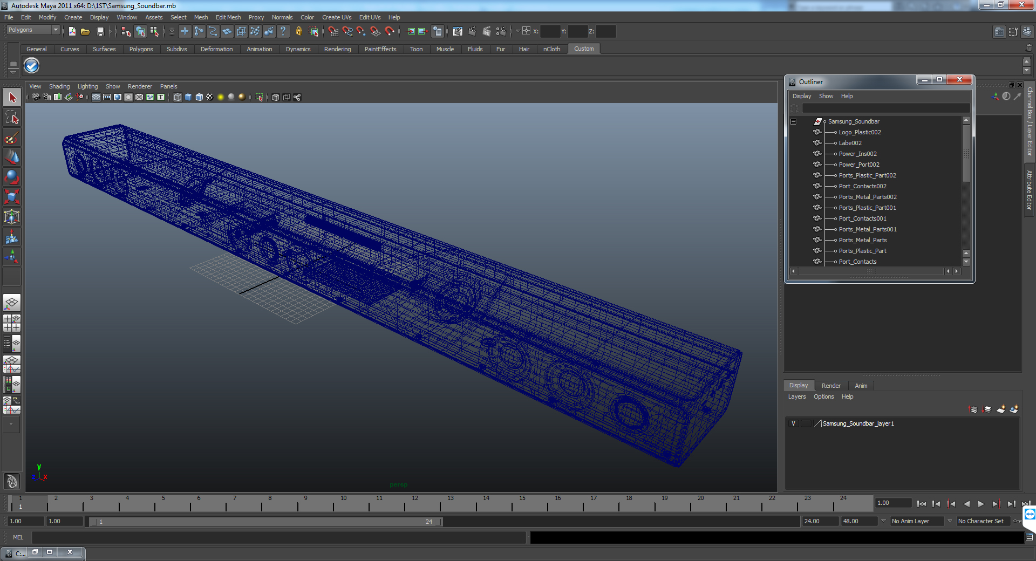Open the No Anim Layer dropdown arrow

pos(883,521)
